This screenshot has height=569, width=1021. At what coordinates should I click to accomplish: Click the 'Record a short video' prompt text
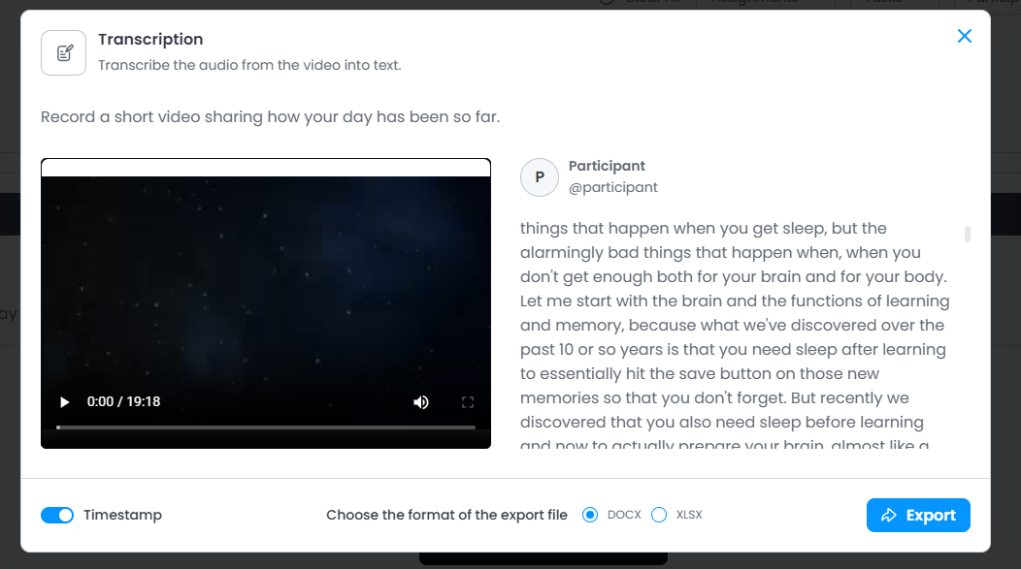point(270,117)
